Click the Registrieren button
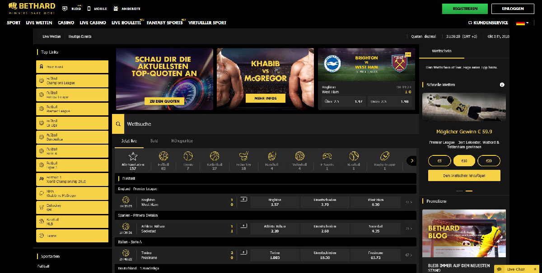The width and height of the screenshot is (542, 273). (465, 9)
